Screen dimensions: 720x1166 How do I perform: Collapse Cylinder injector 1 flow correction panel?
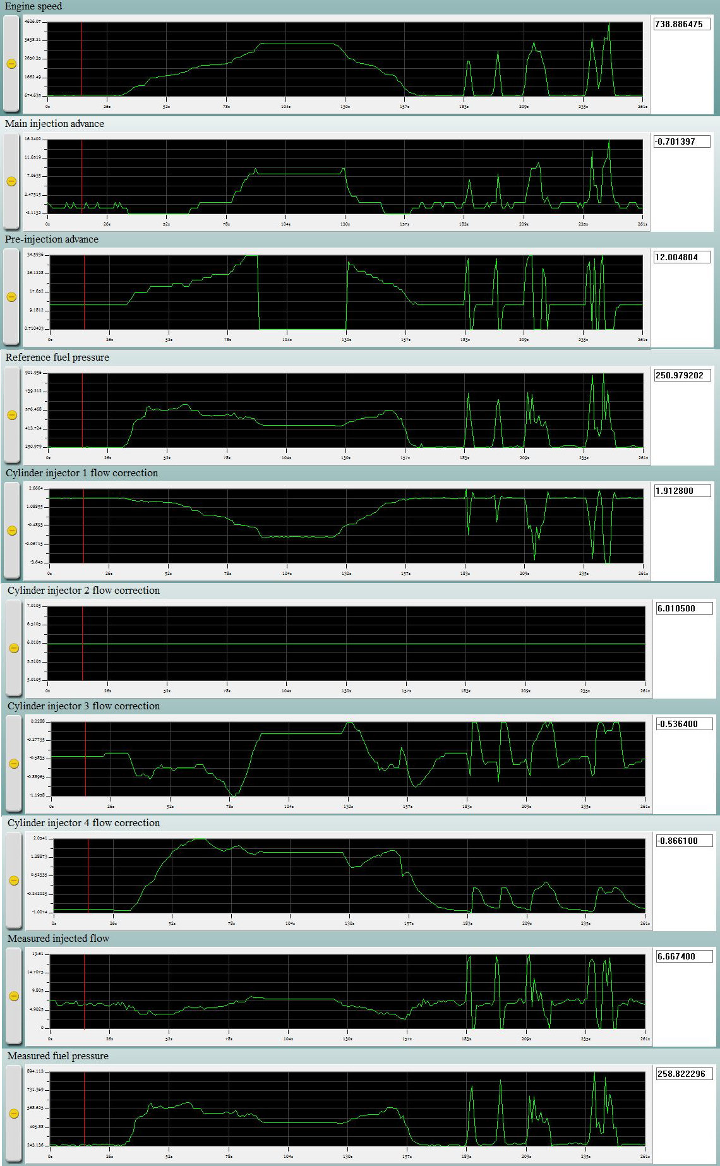(x=11, y=531)
